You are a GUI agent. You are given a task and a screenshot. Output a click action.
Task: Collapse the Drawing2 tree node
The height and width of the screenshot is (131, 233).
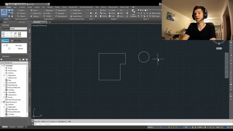(1, 65)
